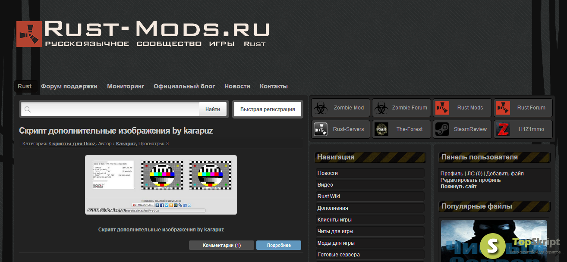The image size is (567, 262).
Task: Click the Rust-Servers icon
Action: pos(320,129)
